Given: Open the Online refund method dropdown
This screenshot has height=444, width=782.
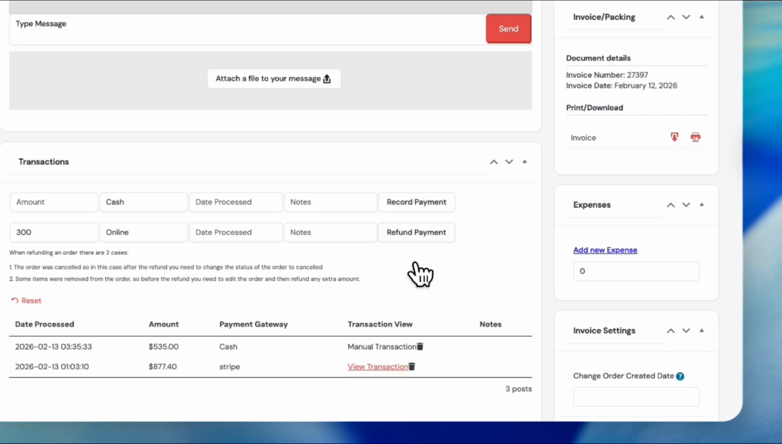Looking at the screenshot, I should click(x=143, y=232).
